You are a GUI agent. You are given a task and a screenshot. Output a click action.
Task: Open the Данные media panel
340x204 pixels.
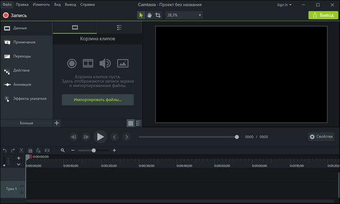tap(26, 28)
